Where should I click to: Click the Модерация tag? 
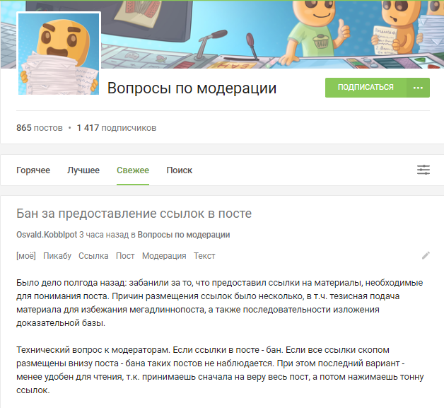164,256
